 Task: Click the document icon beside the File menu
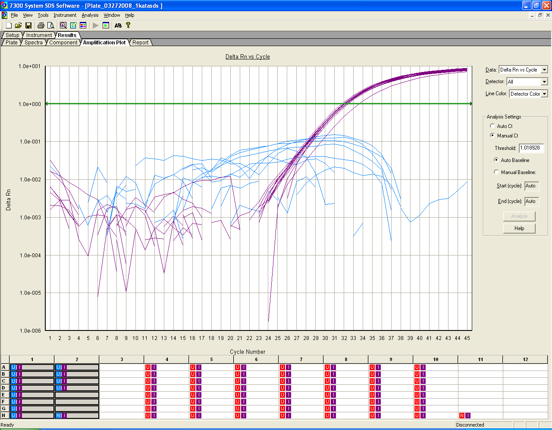(x=4, y=15)
